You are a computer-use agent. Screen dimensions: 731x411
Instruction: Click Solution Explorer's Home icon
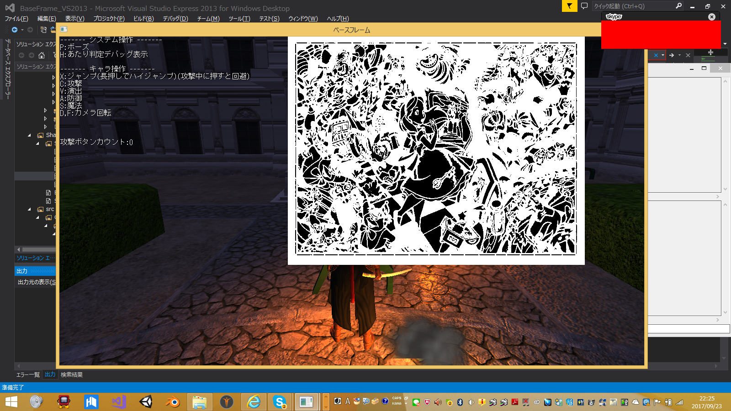click(x=42, y=55)
